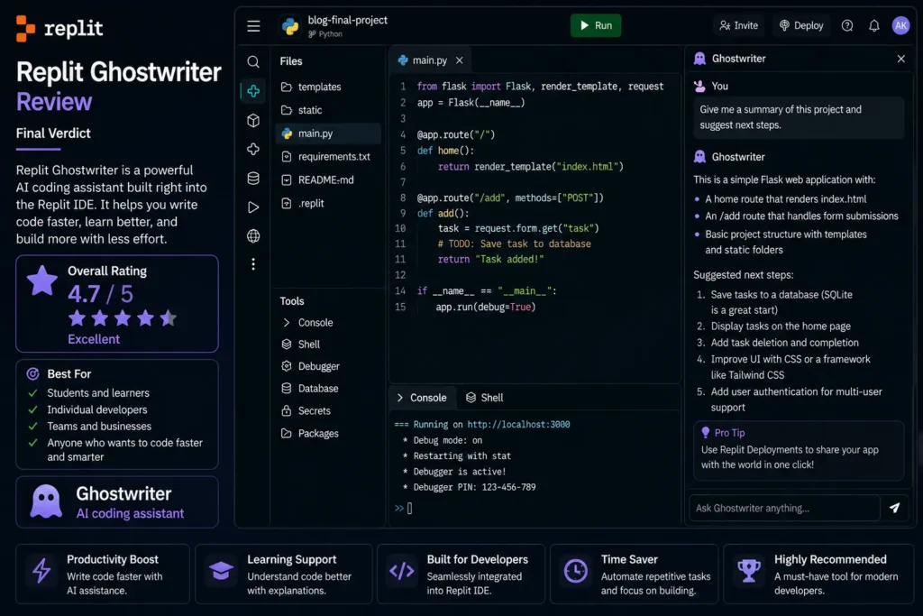This screenshot has width=923, height=616.
Task: Click the AK user avatar
Action: point(900,25)
